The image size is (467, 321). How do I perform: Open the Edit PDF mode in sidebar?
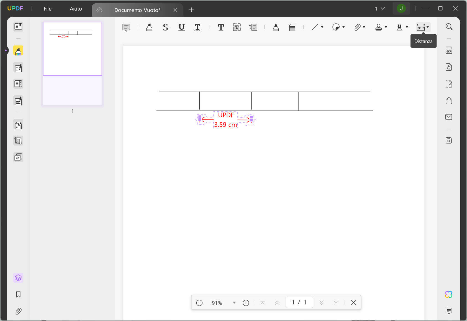point(18,68)
